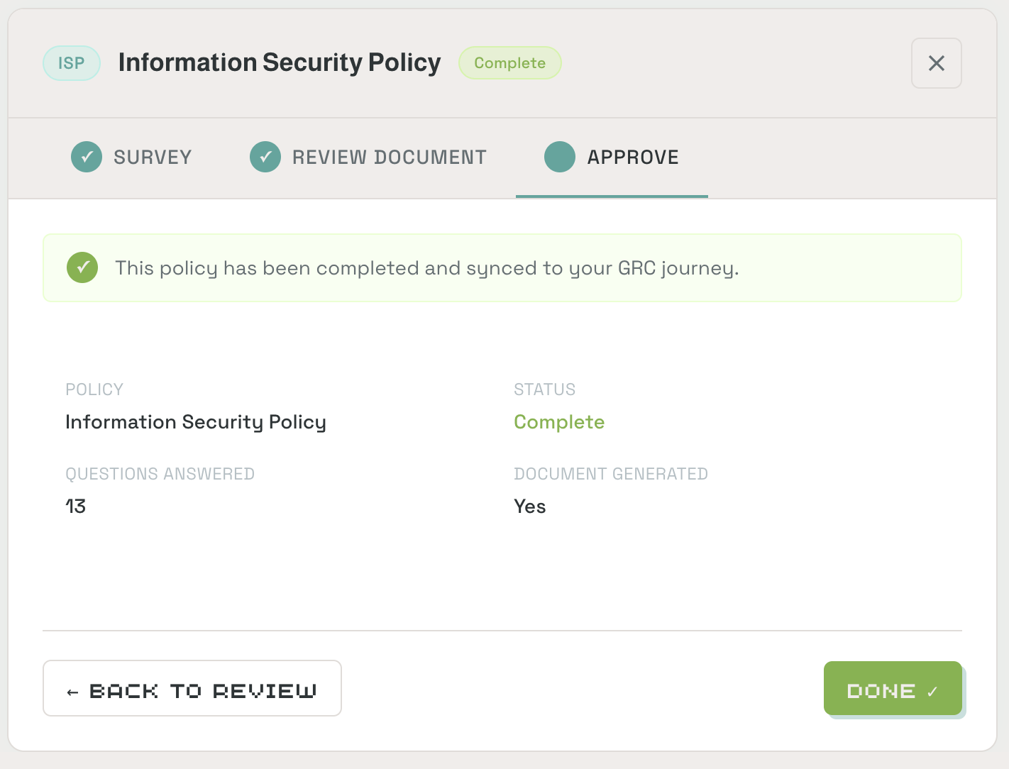1009x769 pixels.
Task: Click the POLICY field label
Action: [94, 389]
